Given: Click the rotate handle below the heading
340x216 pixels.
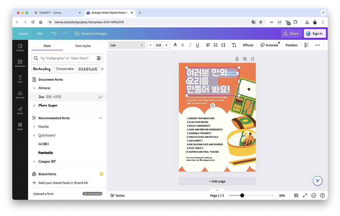Looking at the screenshot, I should 212,106.
